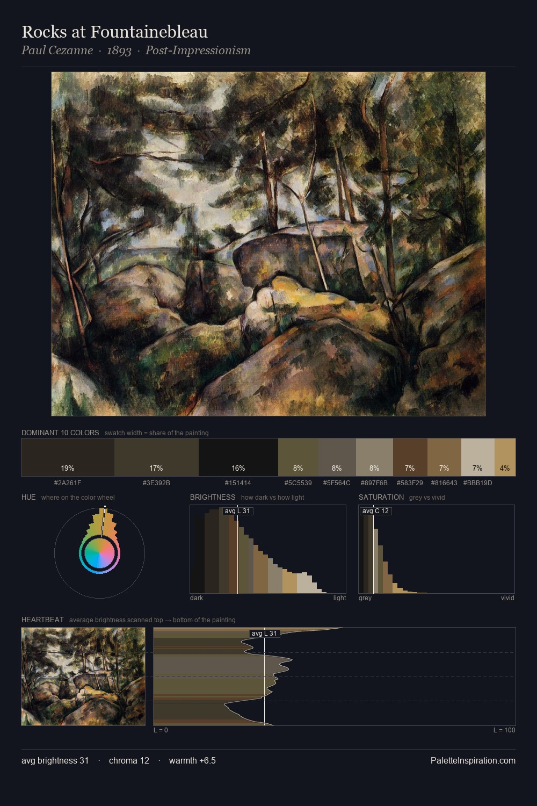Viewport: 537px width, 806px height.
Task: Click the Paul Cezanne artist name
Action: pos(57,51)
